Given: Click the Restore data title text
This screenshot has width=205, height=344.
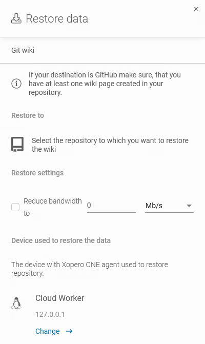Looking at the screenshot, I should 57,18.
